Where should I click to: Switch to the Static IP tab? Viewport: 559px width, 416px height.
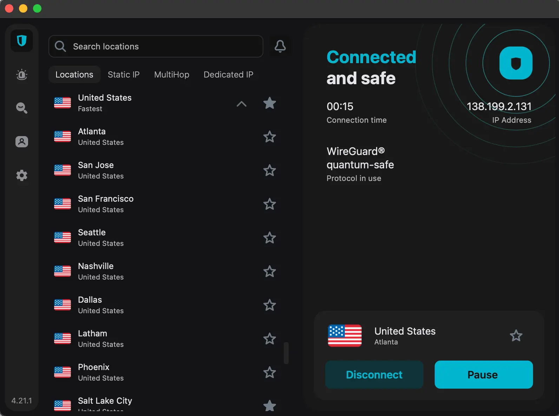124,74
